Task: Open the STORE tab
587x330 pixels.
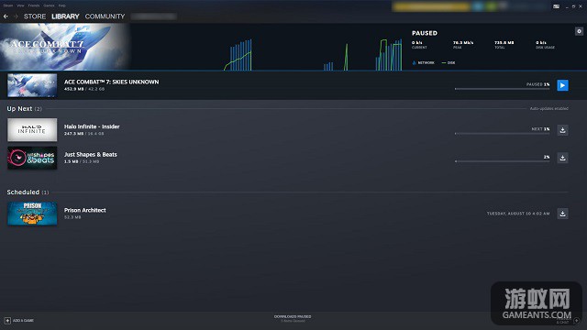Action: tap(35, 16)
